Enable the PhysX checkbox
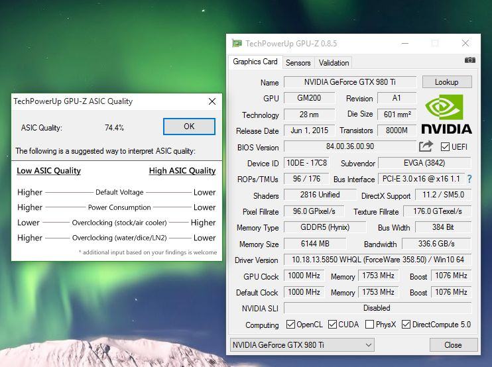 pyautogui.click(x=369, y=325)
